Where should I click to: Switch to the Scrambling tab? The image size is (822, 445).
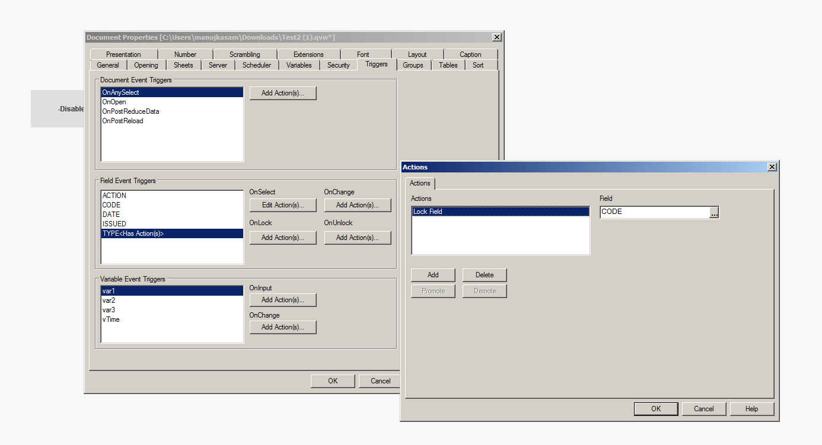[x=244, y=54]
